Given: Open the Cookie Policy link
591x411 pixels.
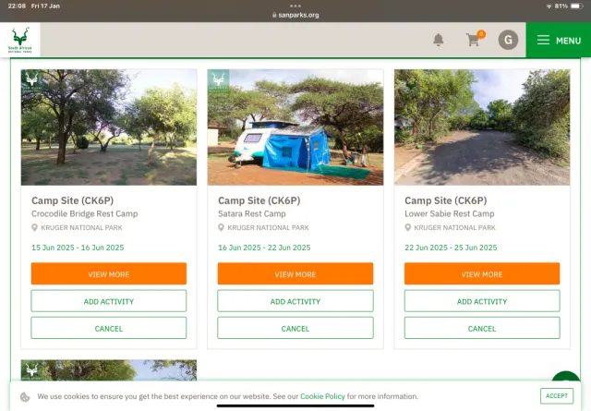Looking at the screenshot, I should (322, 396).
